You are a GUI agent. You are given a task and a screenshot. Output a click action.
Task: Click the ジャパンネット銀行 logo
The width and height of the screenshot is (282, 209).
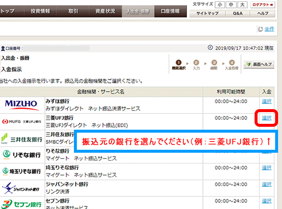(x=21, y=188)
